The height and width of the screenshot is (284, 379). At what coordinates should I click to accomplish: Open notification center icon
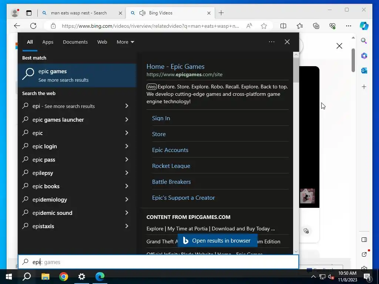pyautogui.click(x=367, y=277)
